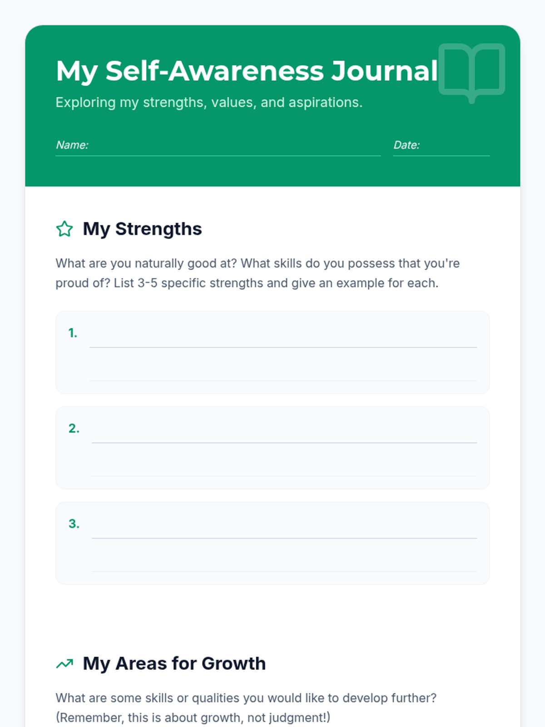Click the second line of strength 1
This screenshot has height=727, width=545.
pos(283,369)
